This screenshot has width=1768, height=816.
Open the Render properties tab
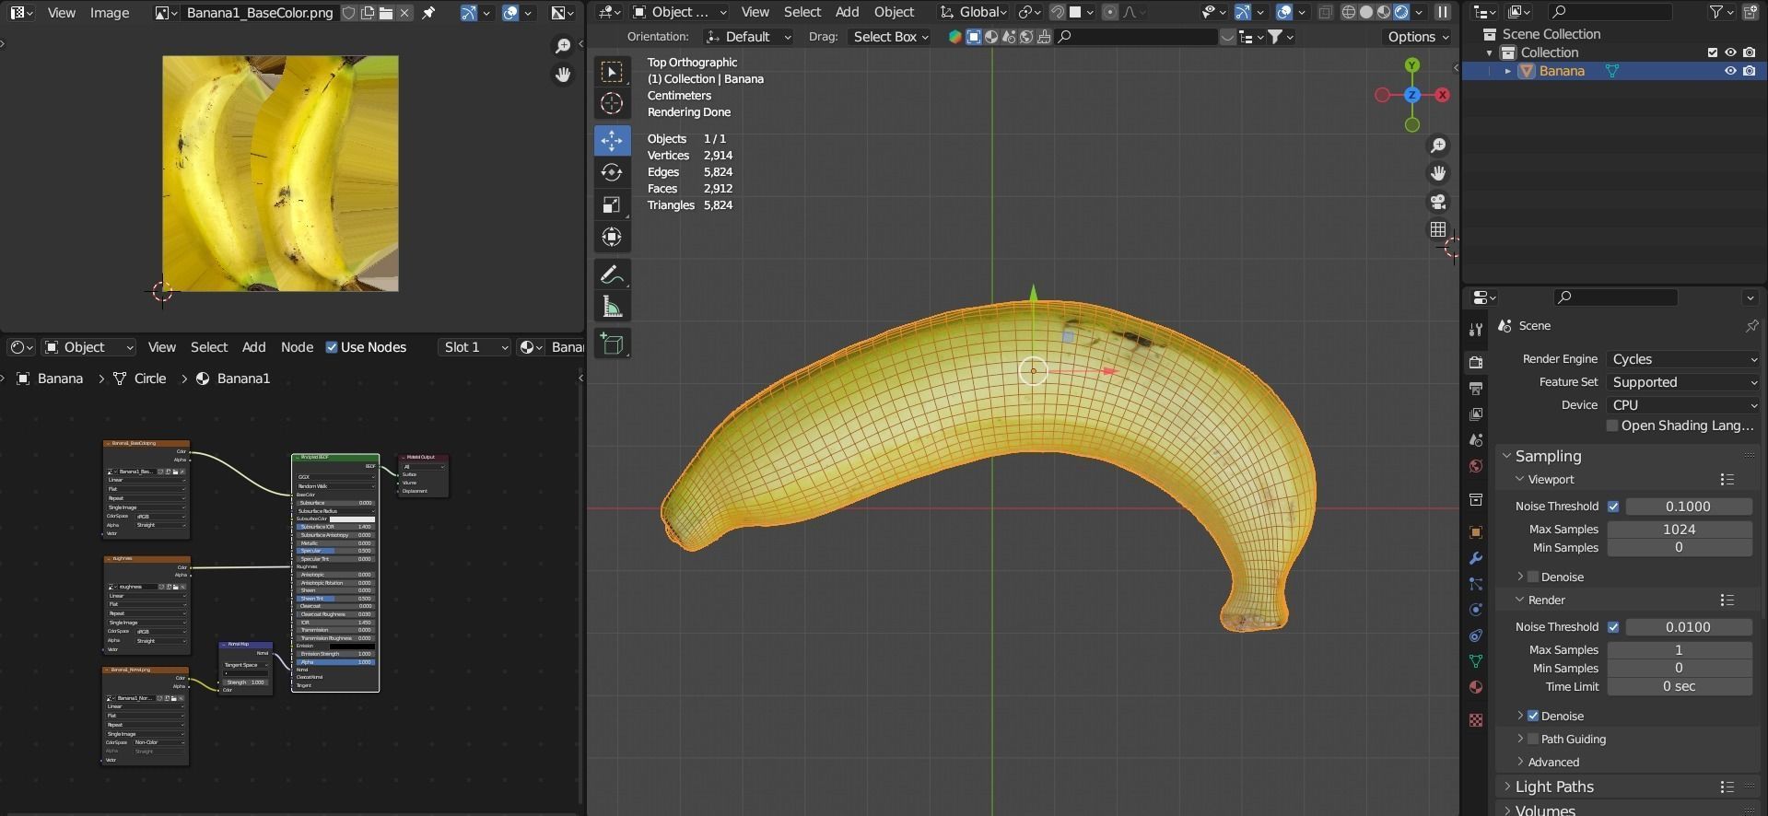click(x=1476, y=362)
